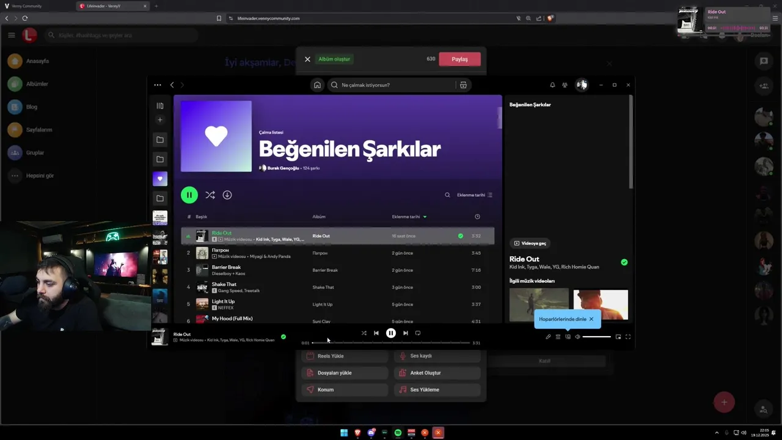Download the Beğenilen Şarkılar playlist
The width and height of the screenshot is (782, 440).
point(227,195)
